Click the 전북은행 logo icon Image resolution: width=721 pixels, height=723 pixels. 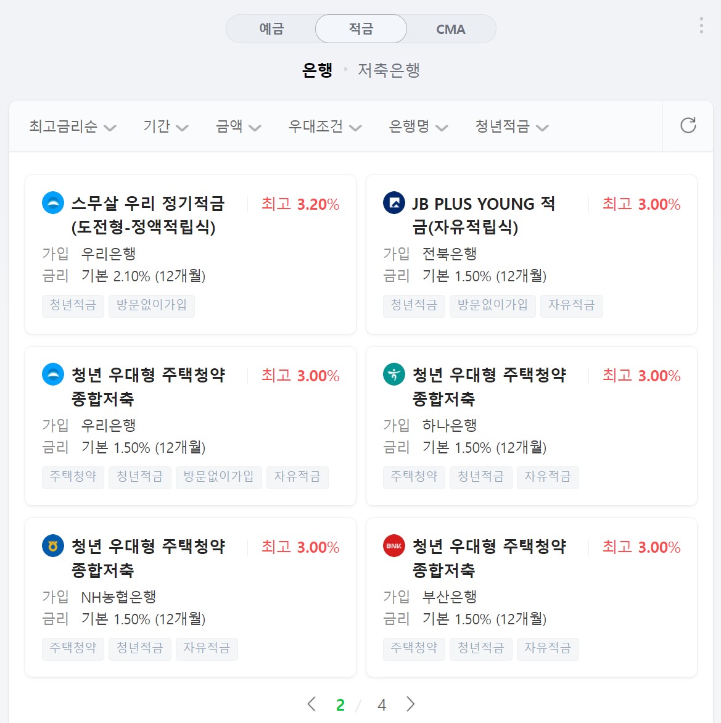coord(394,202)
